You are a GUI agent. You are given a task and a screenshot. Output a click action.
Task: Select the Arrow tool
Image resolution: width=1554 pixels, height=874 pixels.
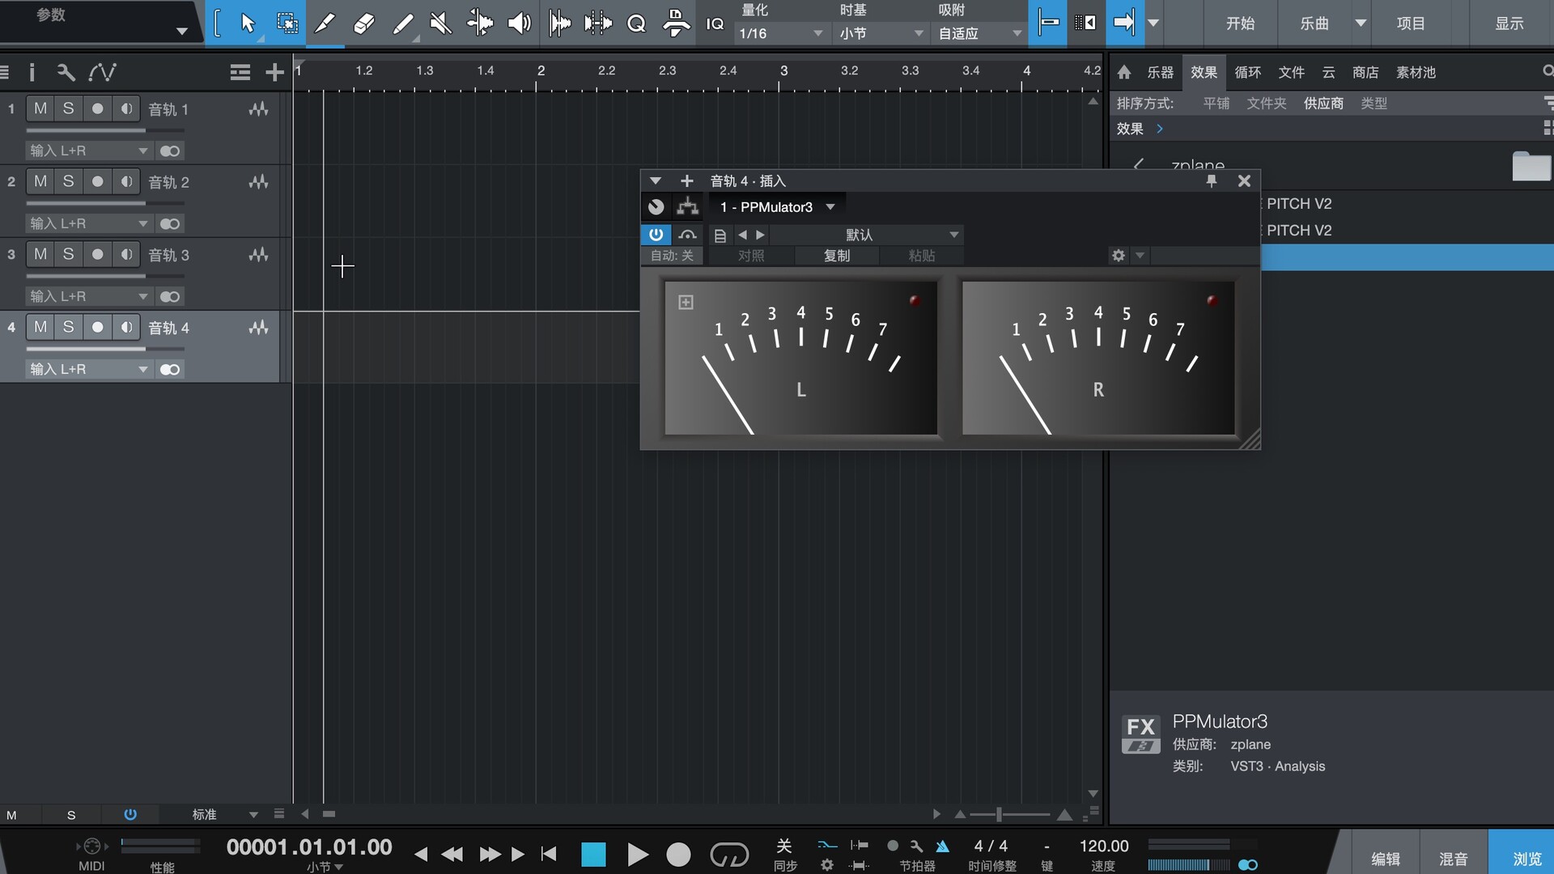click(x=248, y=23)
